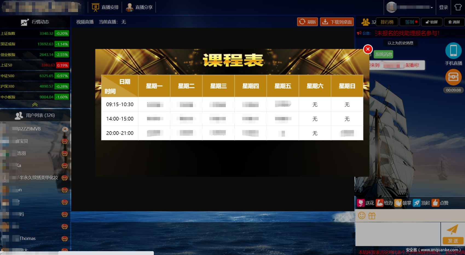The image size is (465, 255).
Task: Select 视频直播 video live tab
Action: (x=85, y=22)
